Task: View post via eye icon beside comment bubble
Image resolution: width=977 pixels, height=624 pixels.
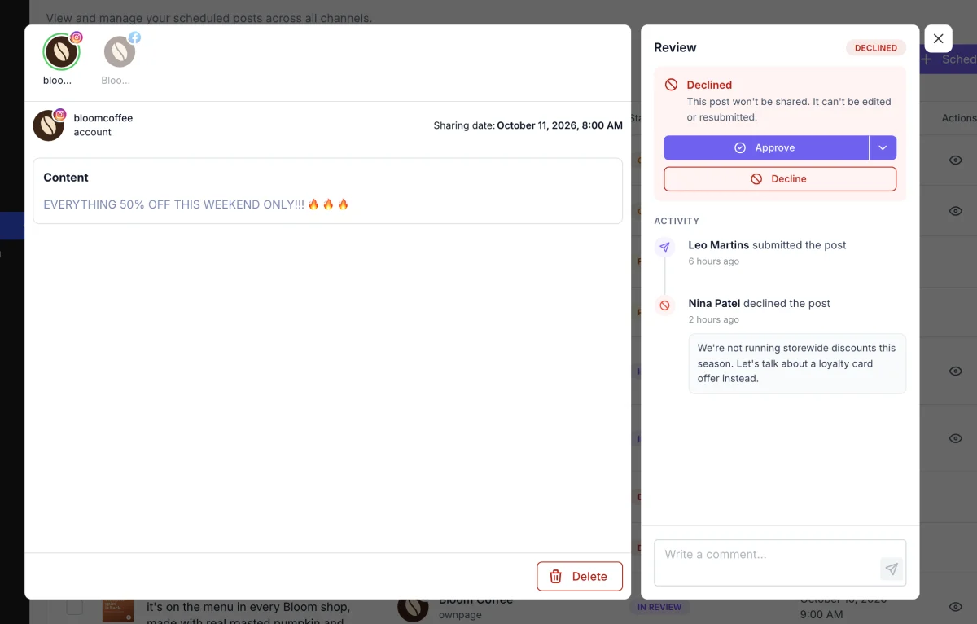Action: [956, 371]
